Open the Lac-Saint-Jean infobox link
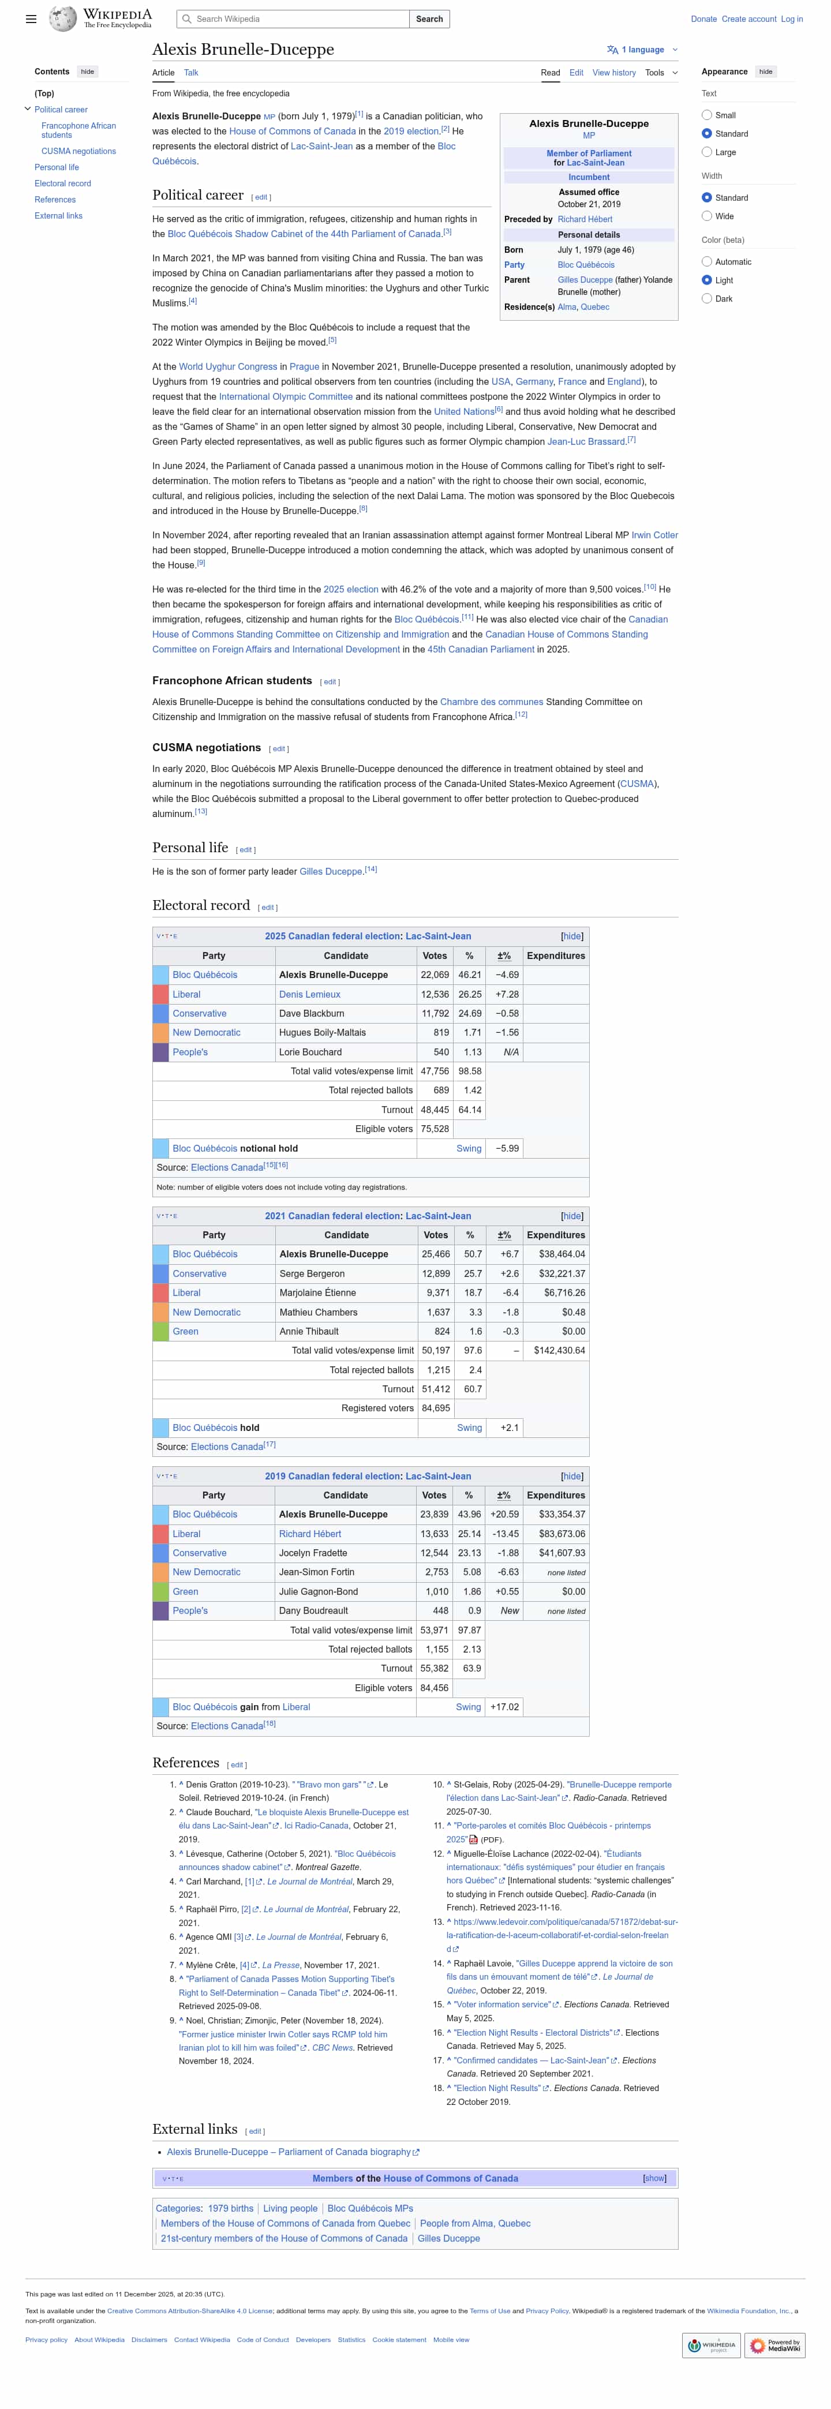 [x=595, y=163]
